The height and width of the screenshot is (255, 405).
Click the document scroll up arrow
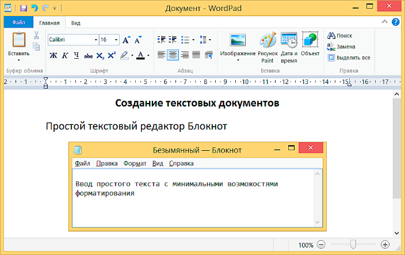pos(397,94)
